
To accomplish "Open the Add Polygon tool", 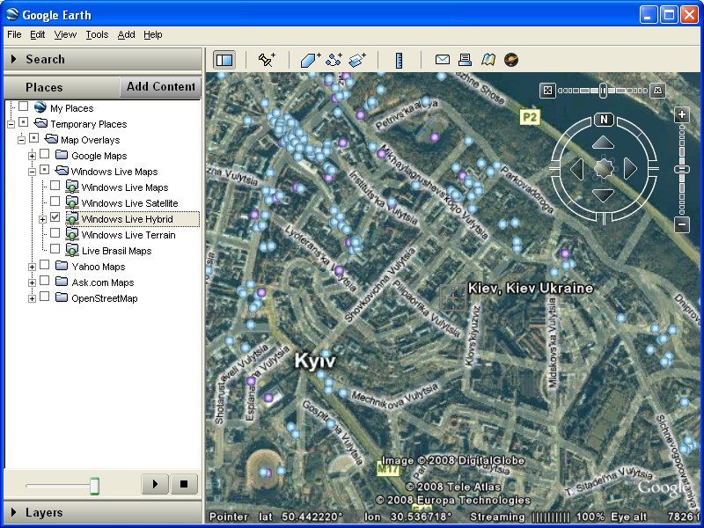I will point(310,59).
